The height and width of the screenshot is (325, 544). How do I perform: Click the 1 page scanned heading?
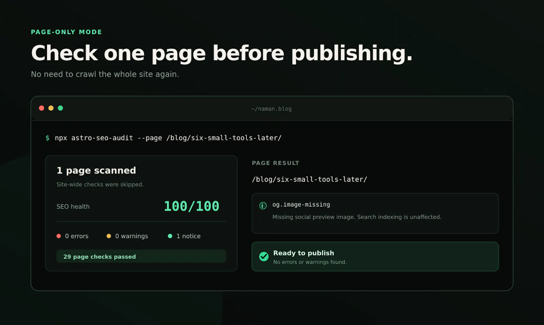click(96, 170)
